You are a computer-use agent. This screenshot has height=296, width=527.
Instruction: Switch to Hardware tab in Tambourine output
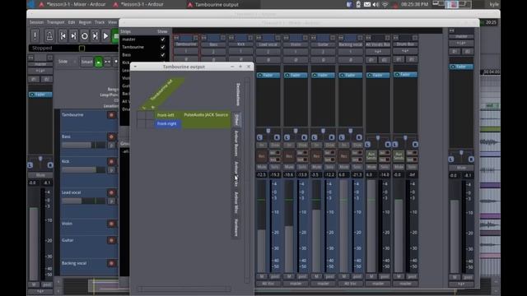pos(236,228)
